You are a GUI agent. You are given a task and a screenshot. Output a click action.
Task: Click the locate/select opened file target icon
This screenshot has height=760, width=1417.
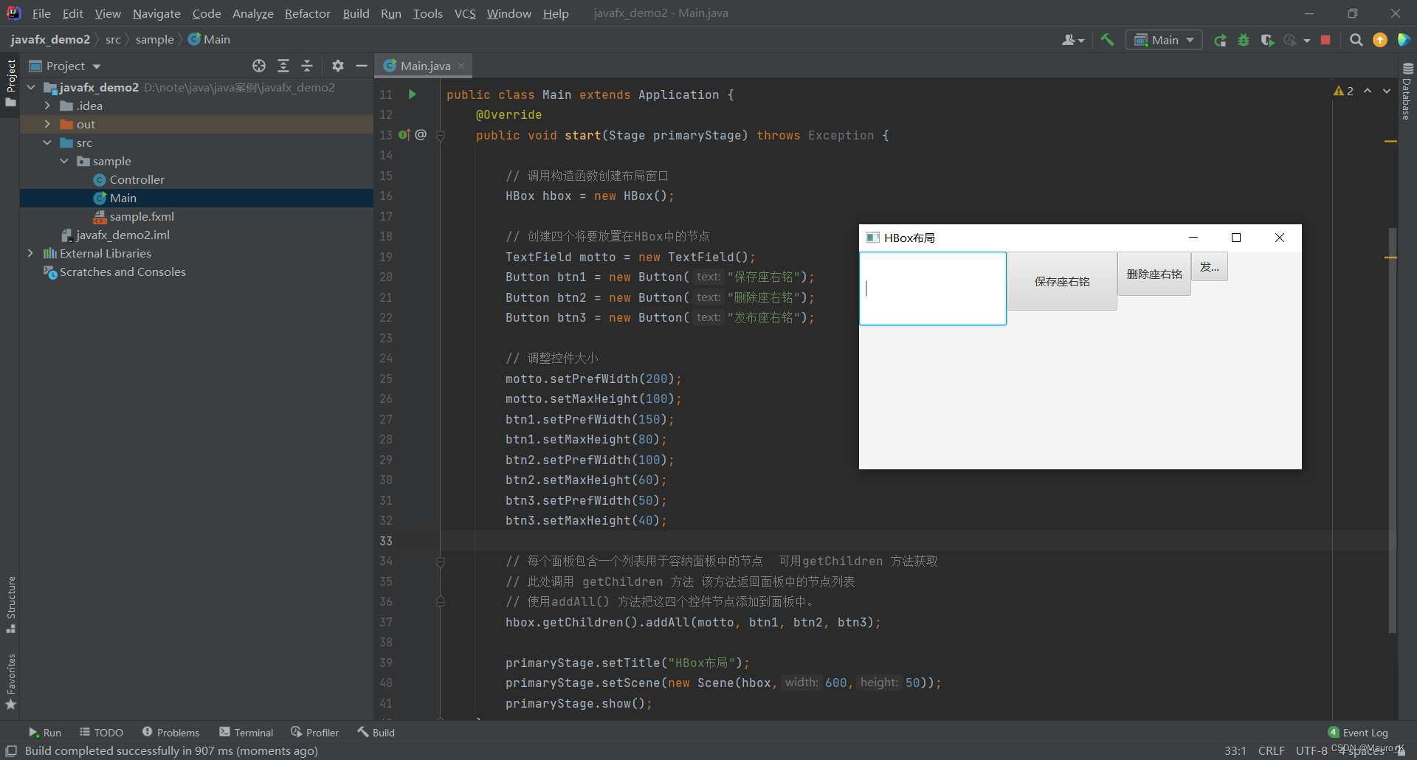point(259,66)
